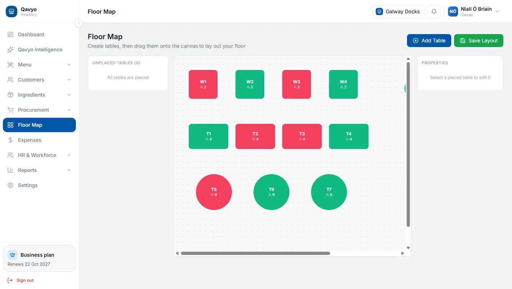Collapse the sidebar with the arrow toggle
This screenshot has height=289, width=512.
79,23
